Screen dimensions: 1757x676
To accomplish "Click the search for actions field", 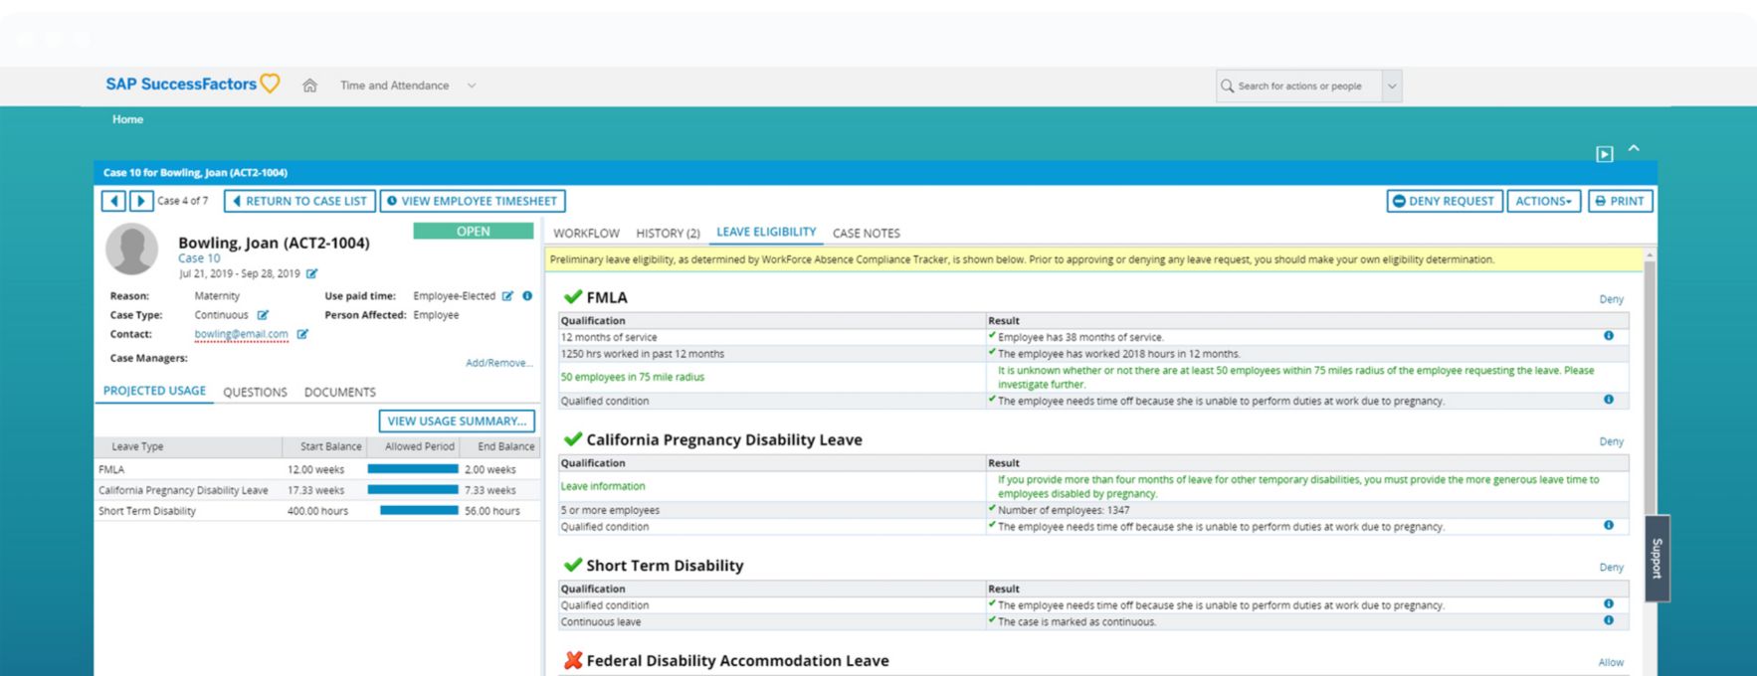I will pyautogui.click(x=1299, y=86).
